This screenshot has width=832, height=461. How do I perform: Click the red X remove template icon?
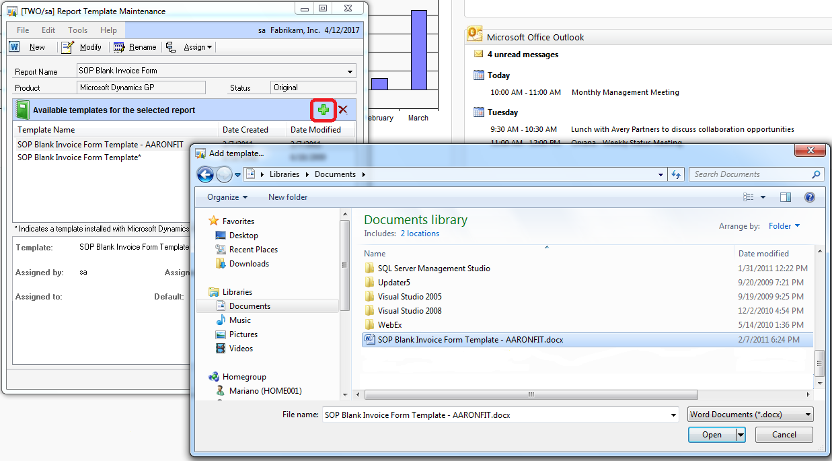coord(343,110)
